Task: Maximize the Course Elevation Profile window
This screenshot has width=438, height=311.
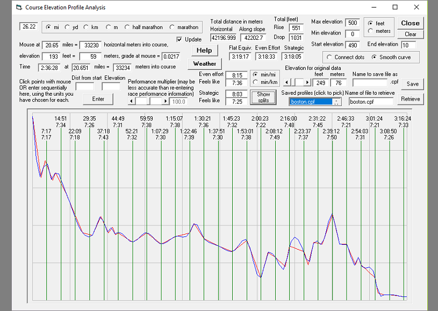Action: coord(395,8)
